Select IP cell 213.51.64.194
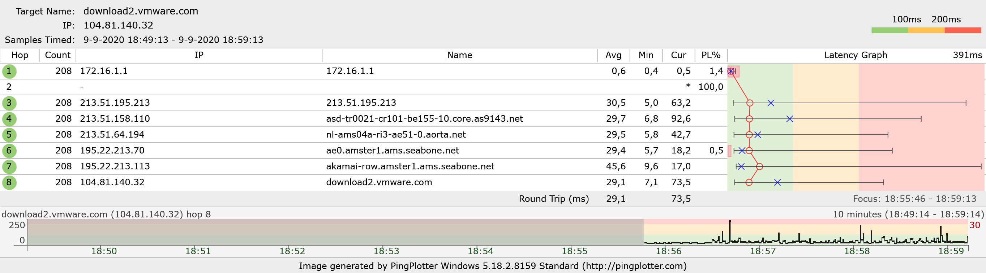The height and width of the screenshot is (273, 986). [x=112, y=135]
